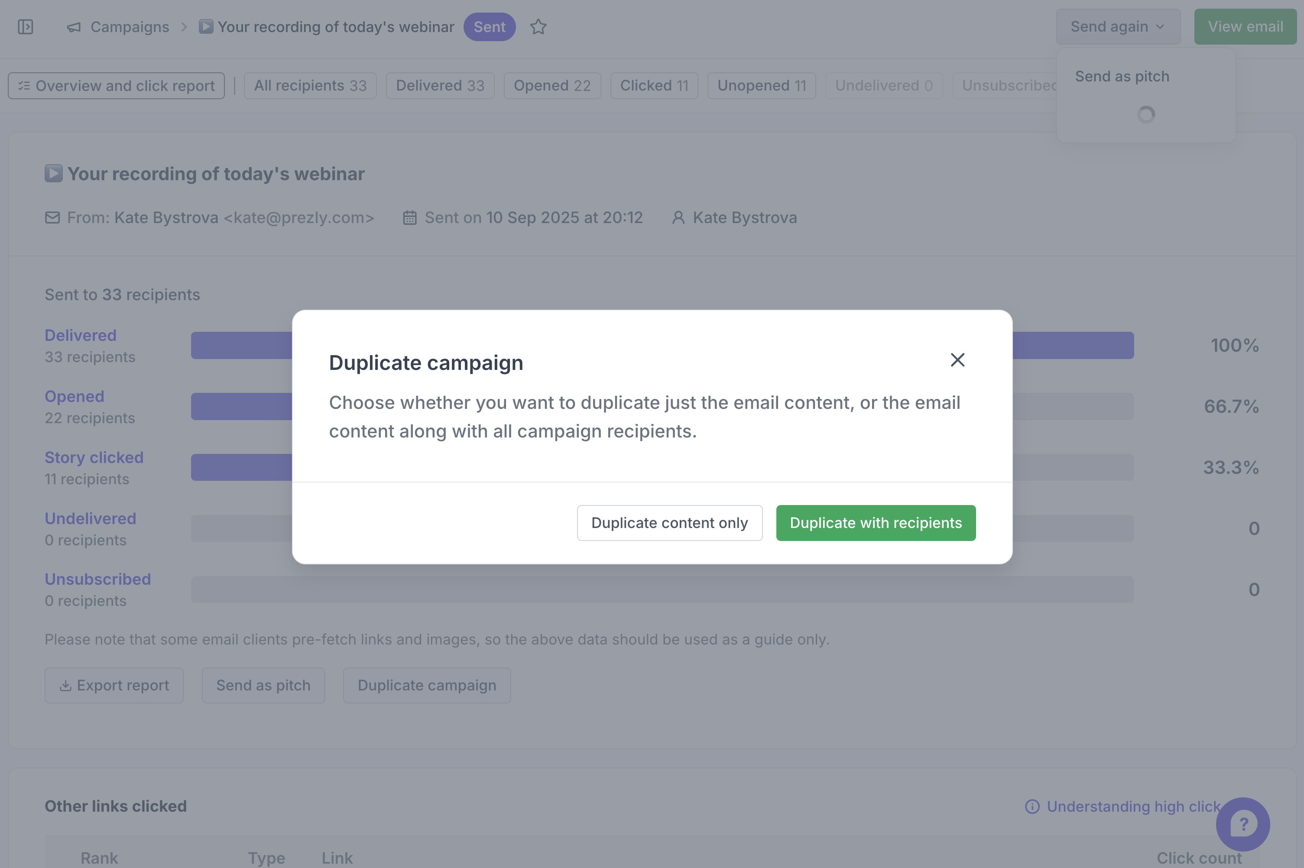The image size is (1304, 868).
Task: Click the envelope icon next to From
Action: coord(52,217)
